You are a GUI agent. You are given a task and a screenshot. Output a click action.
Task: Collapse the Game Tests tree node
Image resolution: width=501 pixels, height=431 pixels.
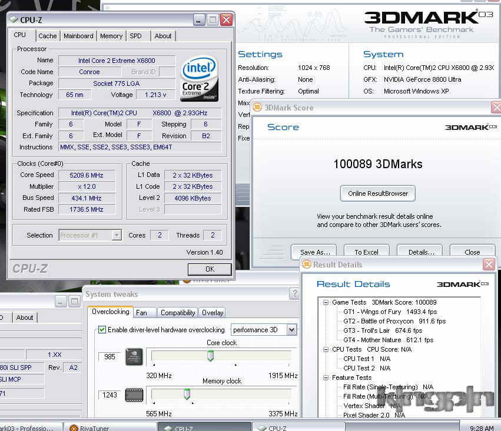click(x=324, y=302)
